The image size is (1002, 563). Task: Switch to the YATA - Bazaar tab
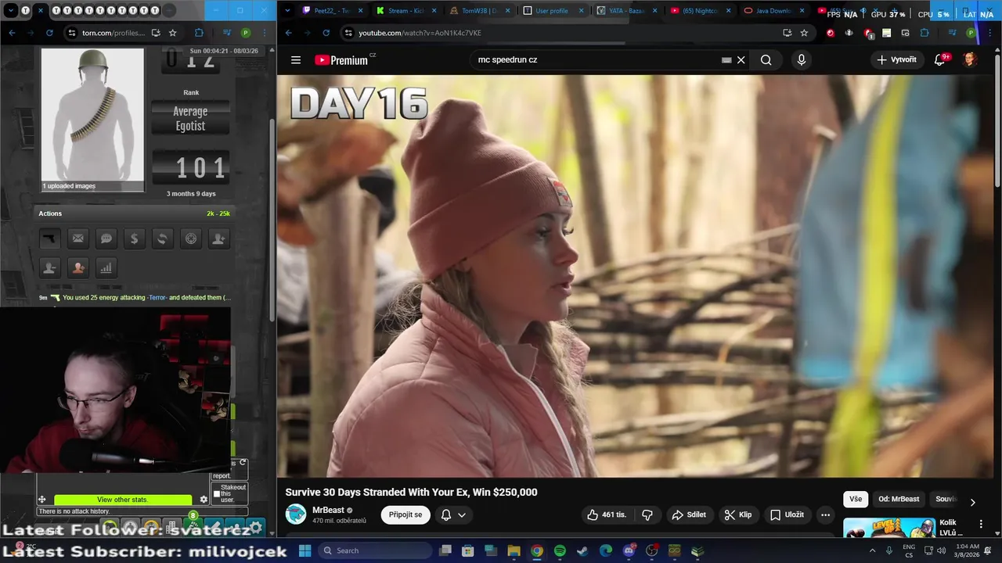click(625, 11)
